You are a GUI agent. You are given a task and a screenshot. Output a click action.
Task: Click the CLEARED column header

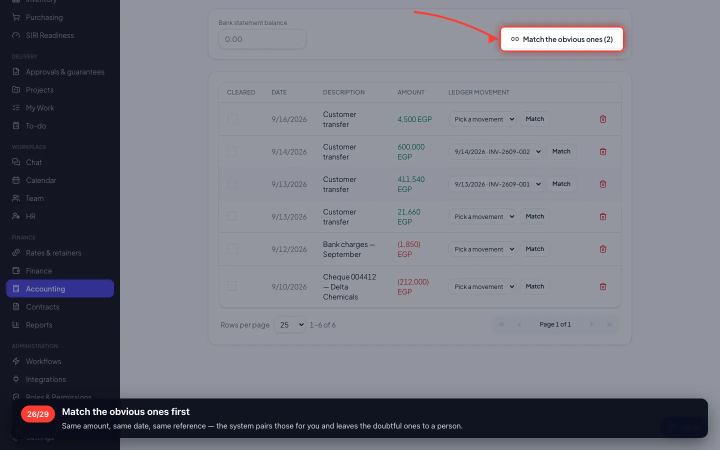(x=241, y=92)
